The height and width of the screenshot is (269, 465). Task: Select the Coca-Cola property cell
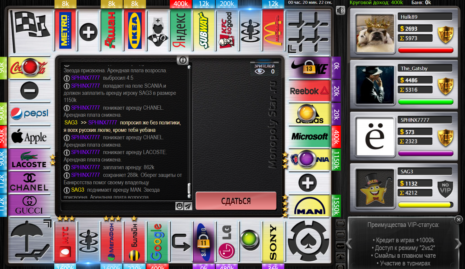[x=30, y=68]
